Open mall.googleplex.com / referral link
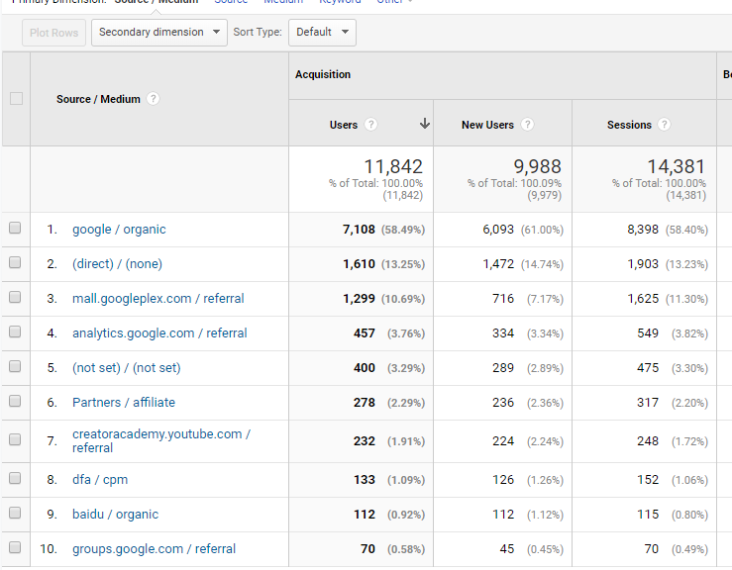The height and width of the screenshot is (570, 732). pyautogui.click(x=158, y=299)
